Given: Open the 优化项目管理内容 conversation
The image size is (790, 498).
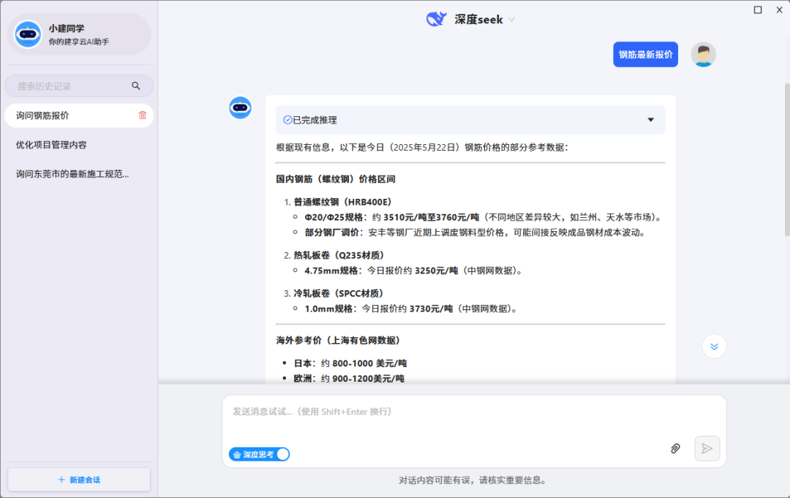Looking at the screenshot, I should pyautogui.click(x=51, y=145).
